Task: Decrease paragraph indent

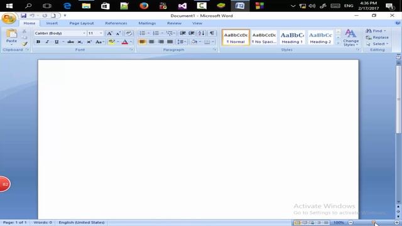Action: [x=183, y=33]
